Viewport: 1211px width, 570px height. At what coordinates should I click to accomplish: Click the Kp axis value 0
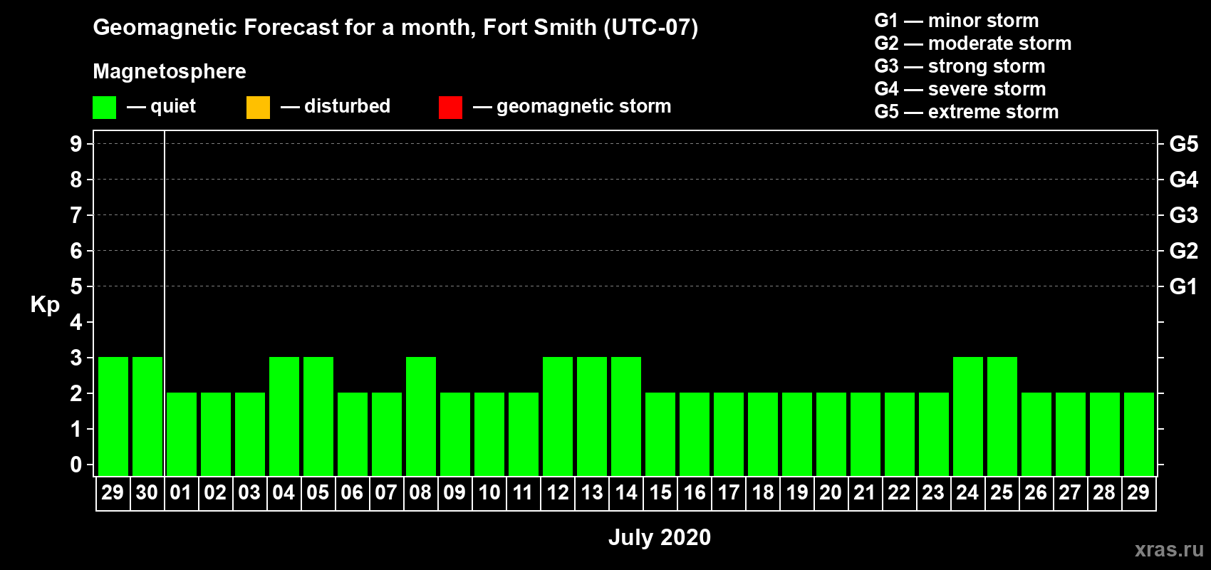[x=76, y=465]
